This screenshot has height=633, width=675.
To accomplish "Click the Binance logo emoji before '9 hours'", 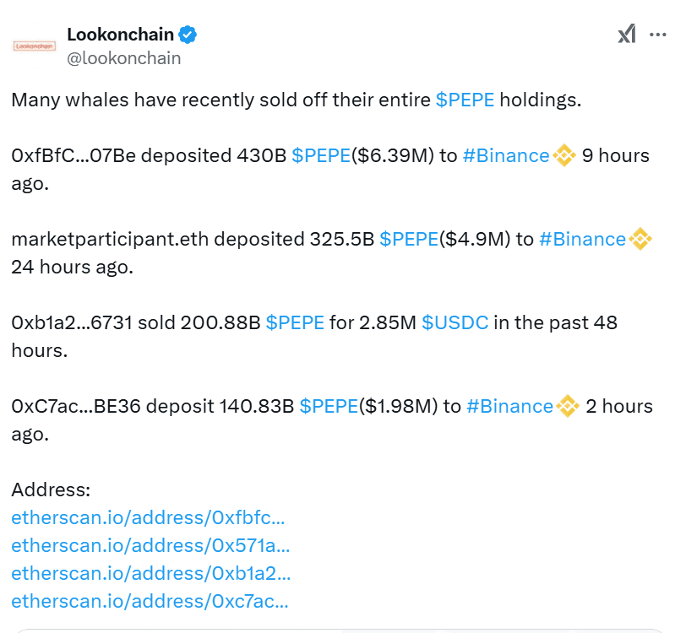I will pyautogui.click(x=564, y=155).
